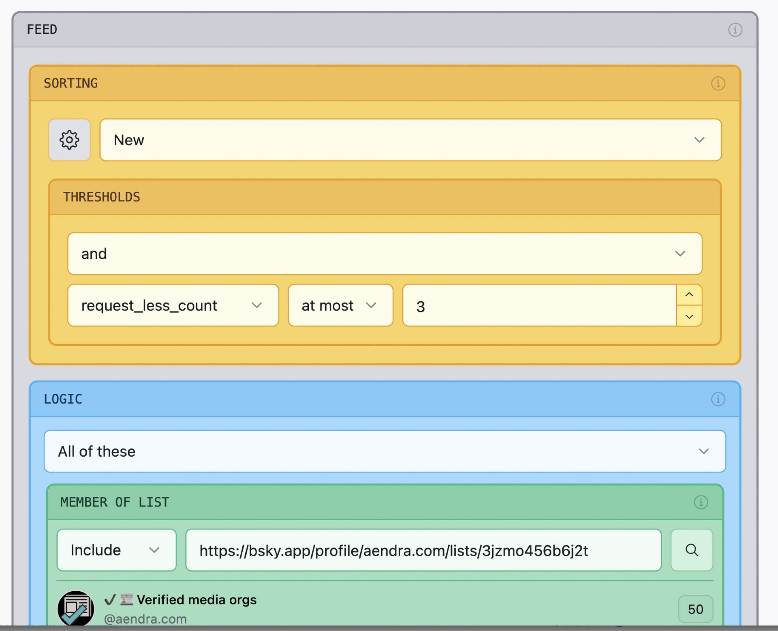Click the SORTING block info icon
This screenshot has width=778, height=631.
pos(718,84)
